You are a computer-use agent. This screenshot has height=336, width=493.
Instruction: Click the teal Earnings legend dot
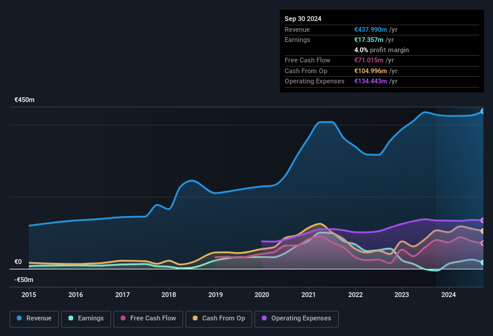(x=71, y=319)
